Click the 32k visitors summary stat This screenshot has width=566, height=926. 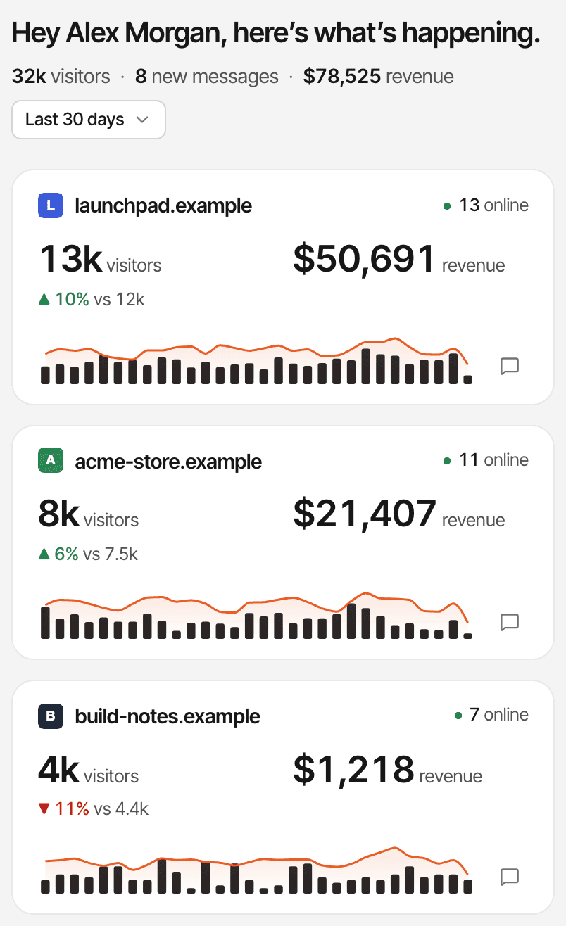point(61,76)
